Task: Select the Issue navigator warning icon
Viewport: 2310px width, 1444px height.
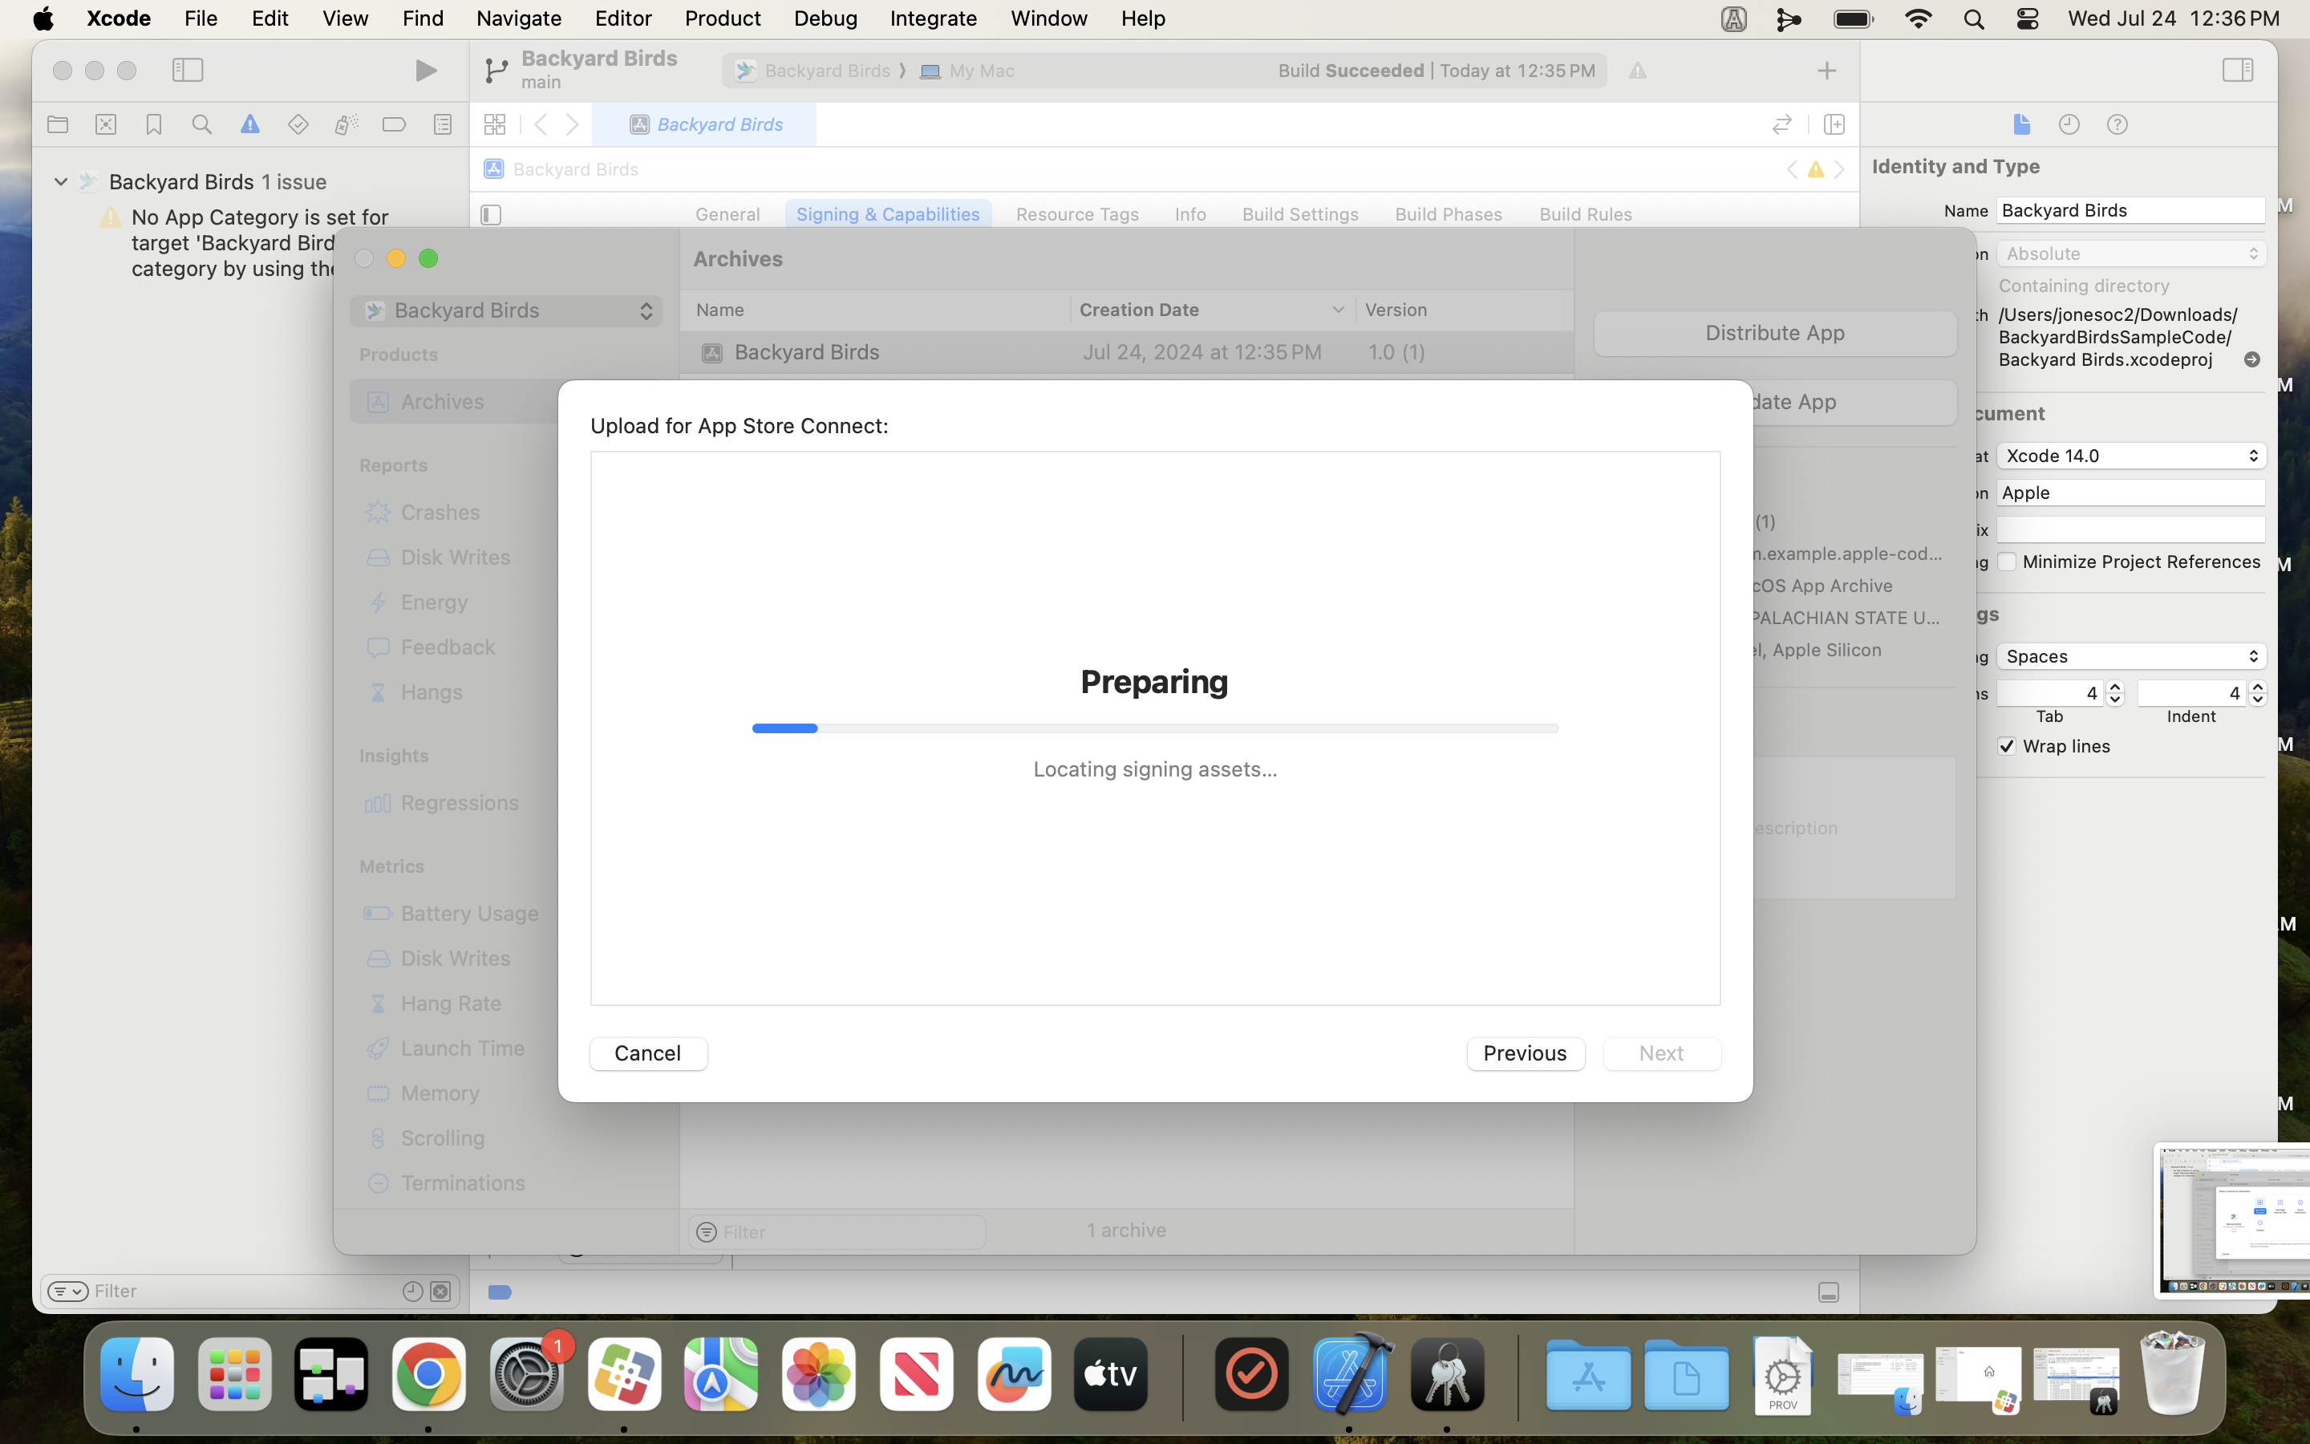Action: click(250, 124)
